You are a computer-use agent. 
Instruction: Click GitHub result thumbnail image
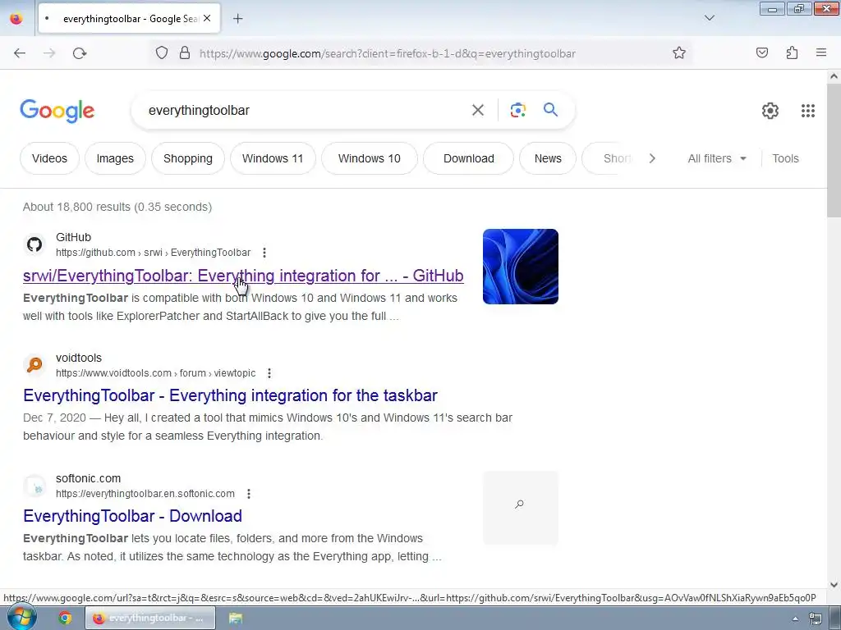click(520, 267)
